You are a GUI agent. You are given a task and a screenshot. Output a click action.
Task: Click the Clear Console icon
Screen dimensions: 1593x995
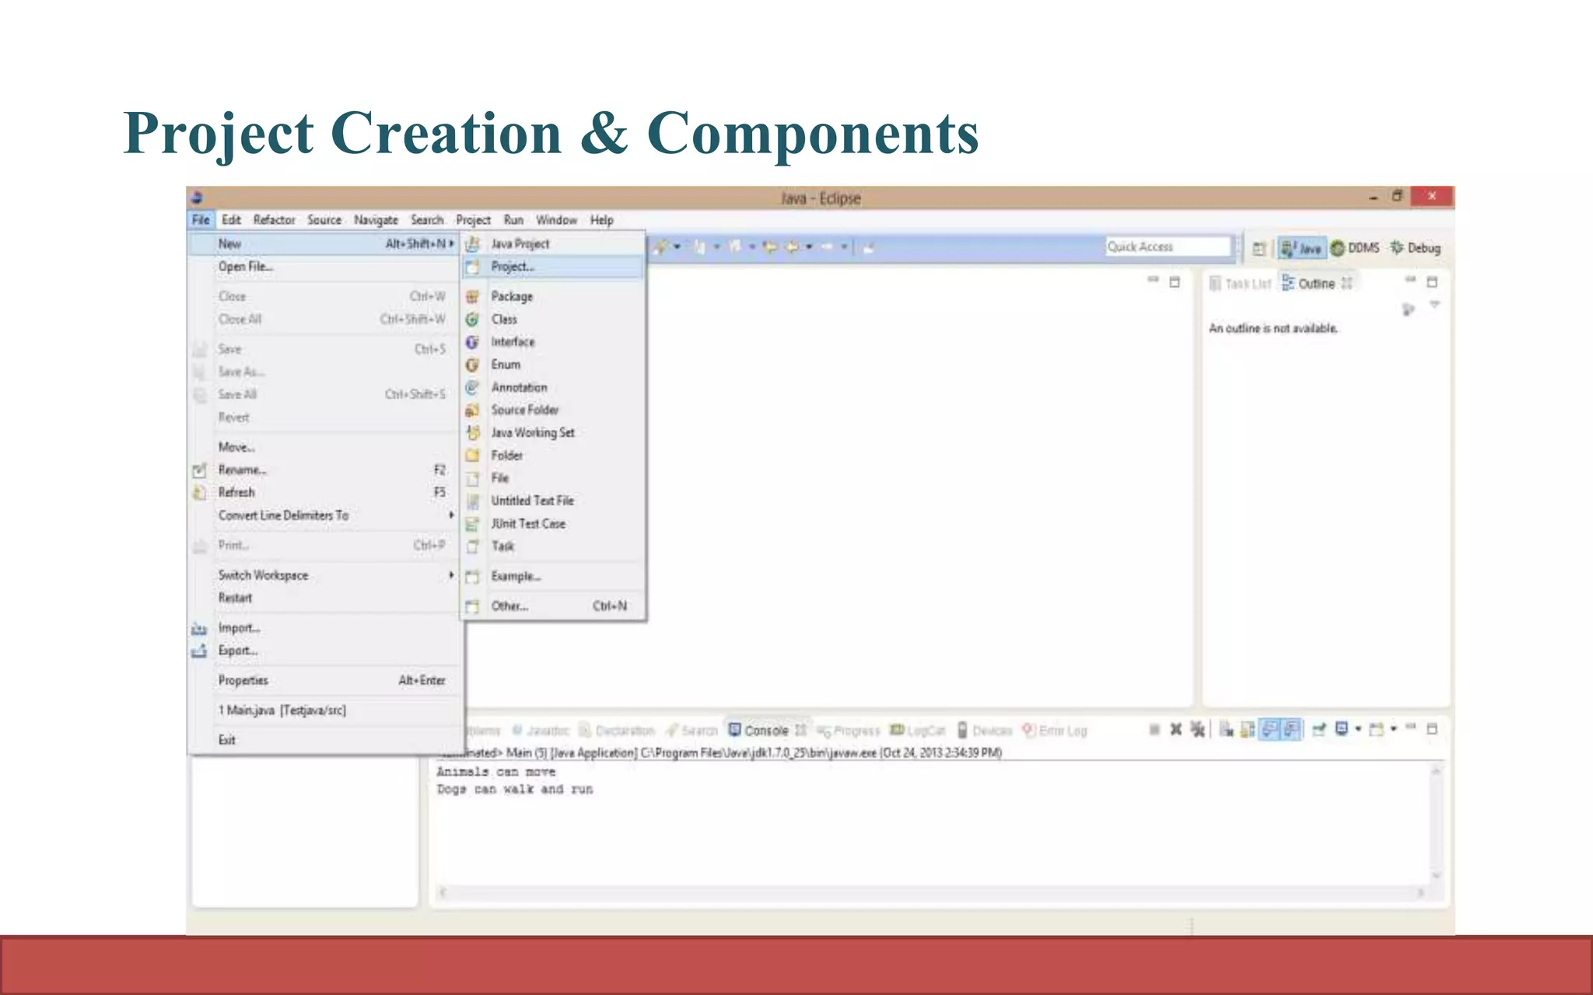[x=1226, y=730]
